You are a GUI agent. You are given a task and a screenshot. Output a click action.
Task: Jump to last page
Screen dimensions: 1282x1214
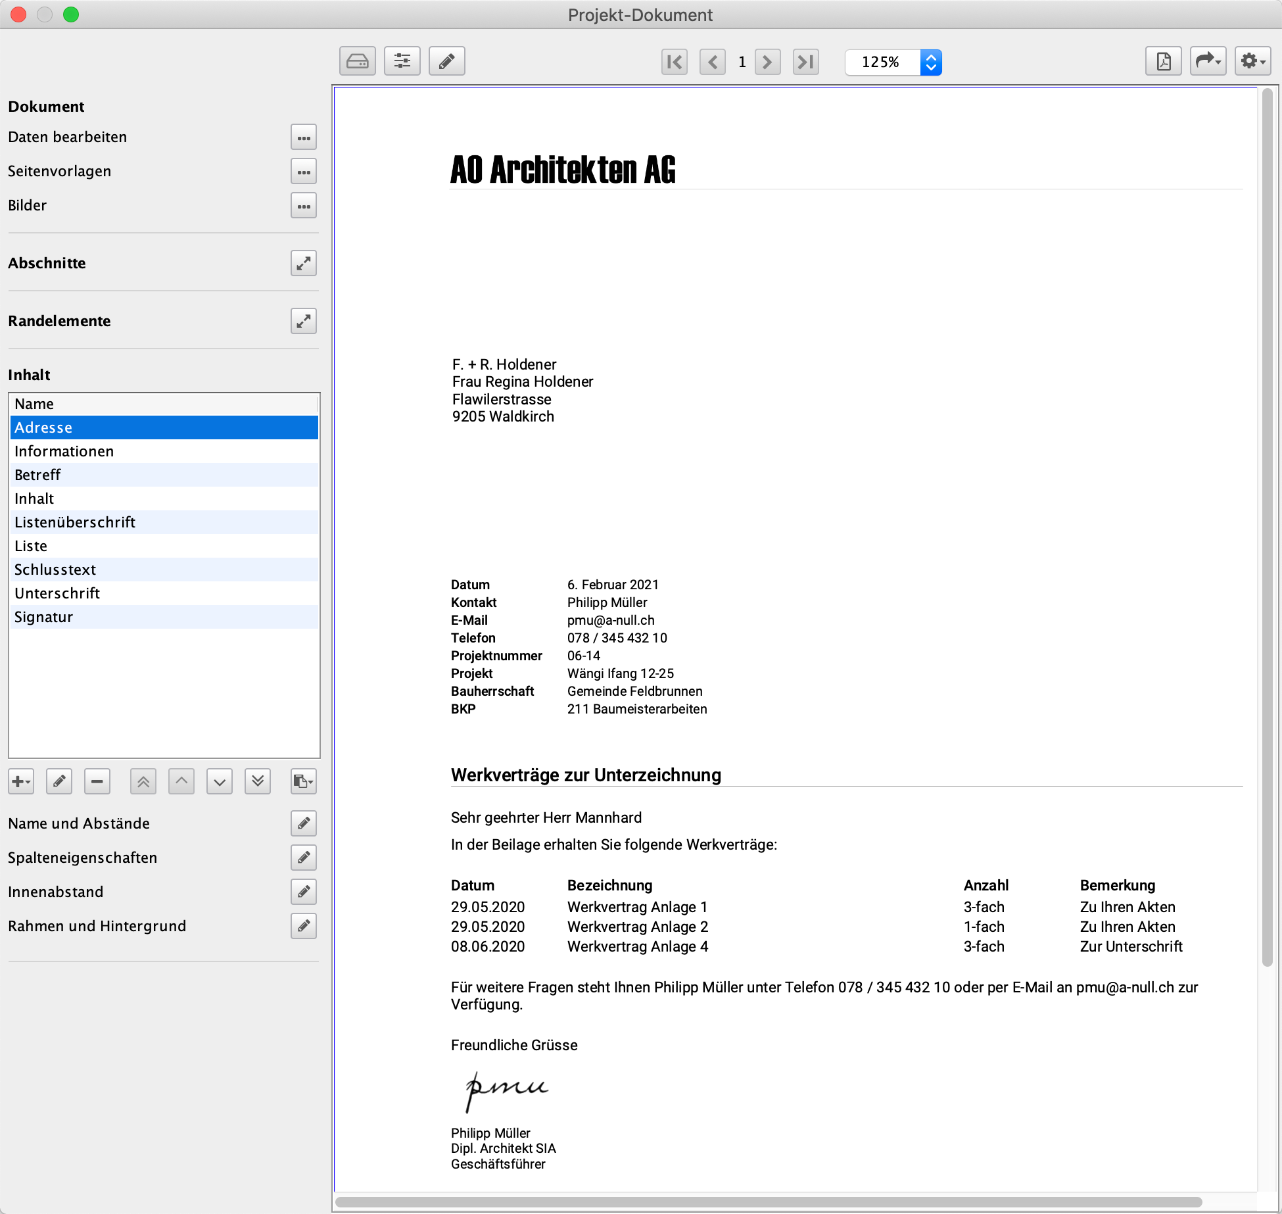coord(806,62)
